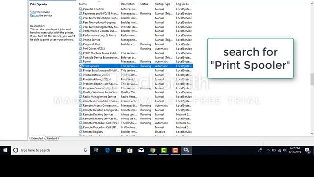The image size is (314, 177).
Task: Click Remote Access Connection Manager row
Action: pos(136,106)
